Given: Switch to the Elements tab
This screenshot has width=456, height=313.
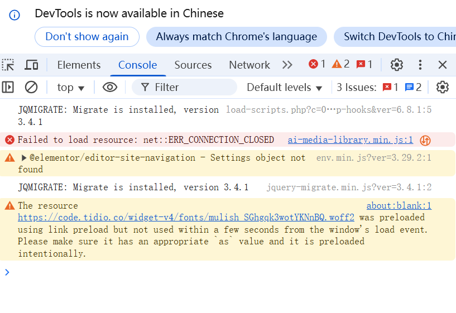Looking at the screenshot, I should click(x=79, y=65).
